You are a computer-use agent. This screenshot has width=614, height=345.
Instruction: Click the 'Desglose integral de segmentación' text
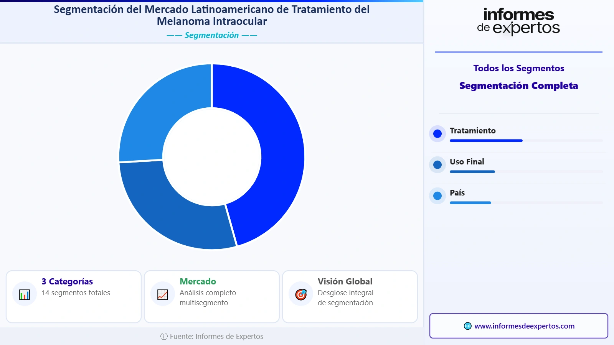pos(345,298)
